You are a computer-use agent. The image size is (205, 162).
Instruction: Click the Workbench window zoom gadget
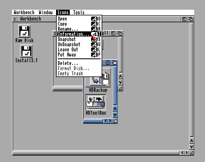tap(184, 19)
